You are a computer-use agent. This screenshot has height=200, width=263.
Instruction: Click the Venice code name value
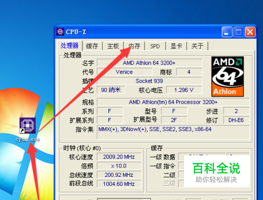(125, 72)
